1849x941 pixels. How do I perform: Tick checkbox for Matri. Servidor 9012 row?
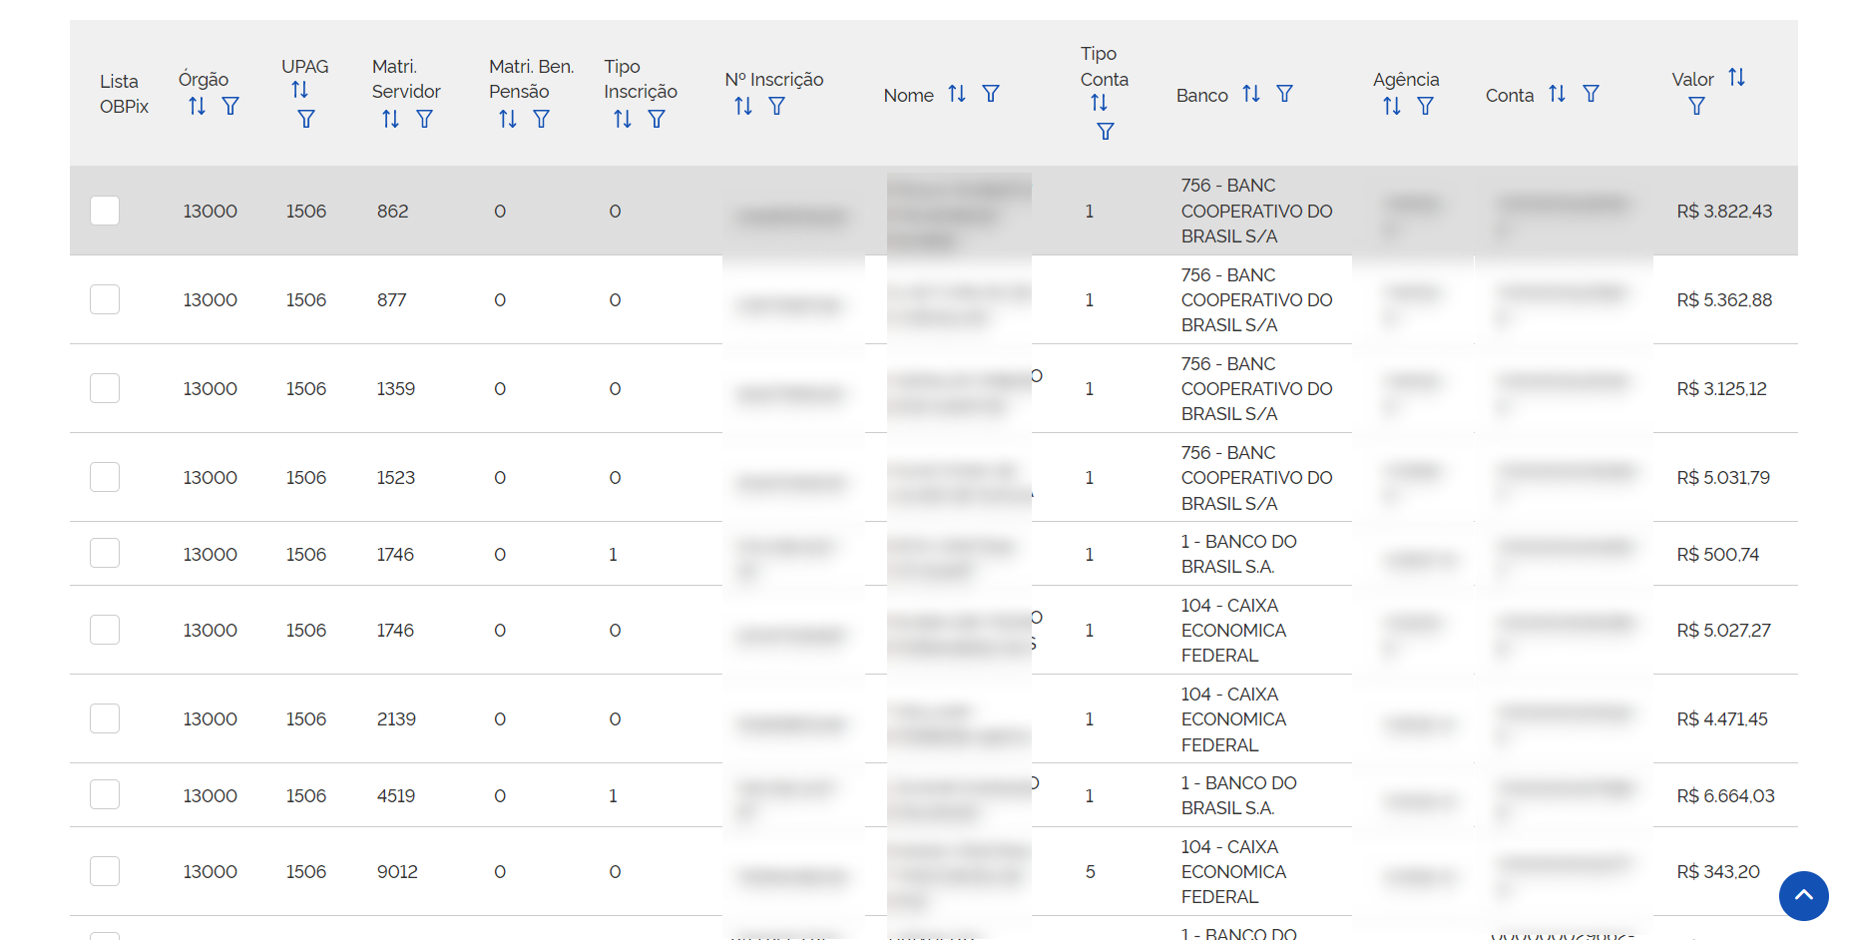pos(105,871)
